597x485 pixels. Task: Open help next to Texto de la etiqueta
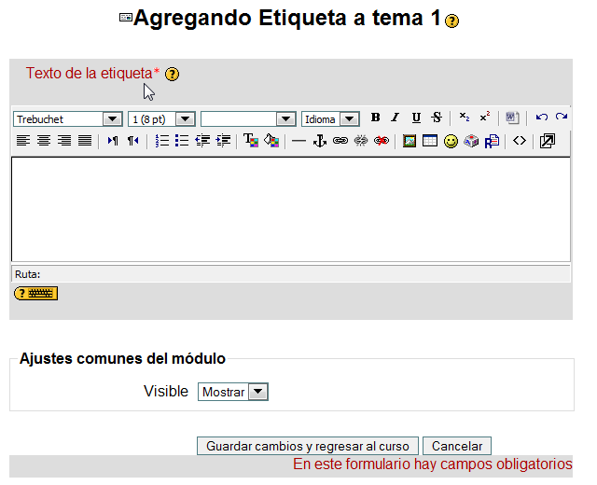[x=172, y=75]
